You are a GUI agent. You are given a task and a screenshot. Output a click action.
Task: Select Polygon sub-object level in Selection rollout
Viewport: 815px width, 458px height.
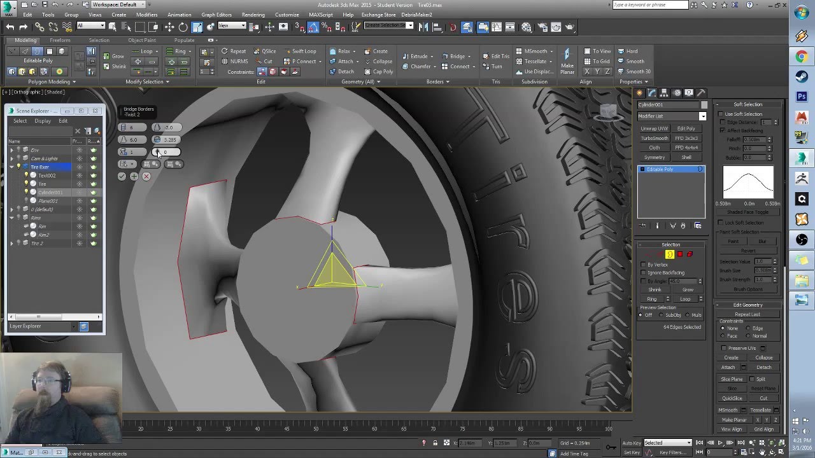click(679, 254)
